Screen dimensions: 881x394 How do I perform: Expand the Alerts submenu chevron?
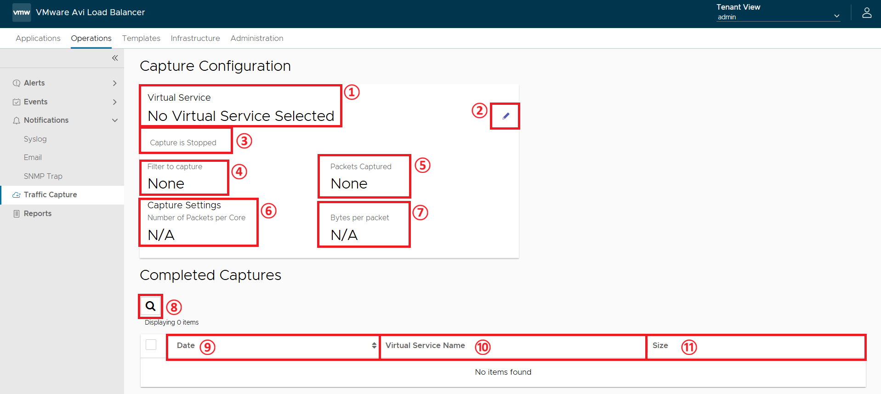[x=115, y=83]
